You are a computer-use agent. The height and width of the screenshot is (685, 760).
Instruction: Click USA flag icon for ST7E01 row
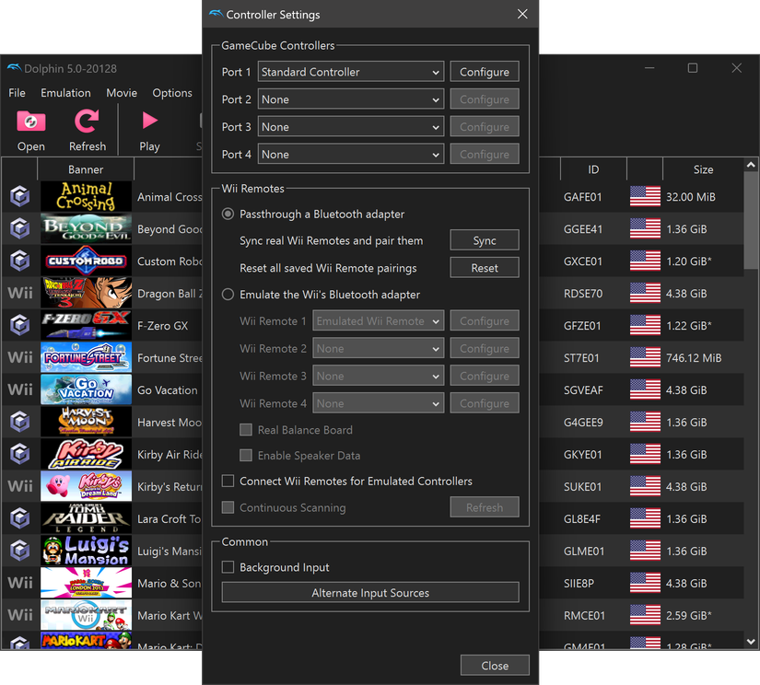point(645,357)
